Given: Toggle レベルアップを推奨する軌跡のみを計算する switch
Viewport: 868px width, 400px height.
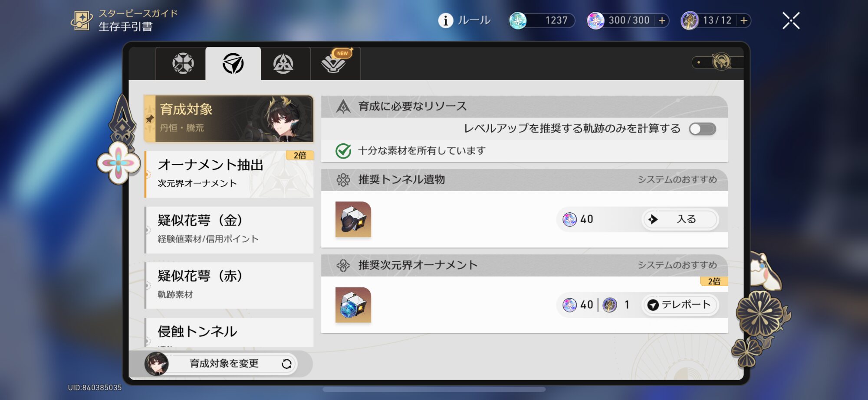Looking at the screenshot, I should [x=702, y=129].
